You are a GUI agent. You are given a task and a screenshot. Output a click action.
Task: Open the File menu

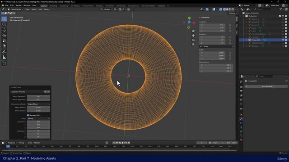tap(7, 5)
